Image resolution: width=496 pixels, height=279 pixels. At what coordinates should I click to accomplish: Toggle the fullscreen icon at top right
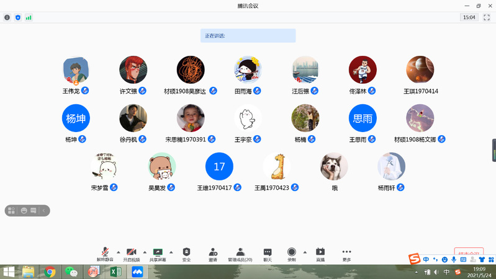click(x=486, y=17)
